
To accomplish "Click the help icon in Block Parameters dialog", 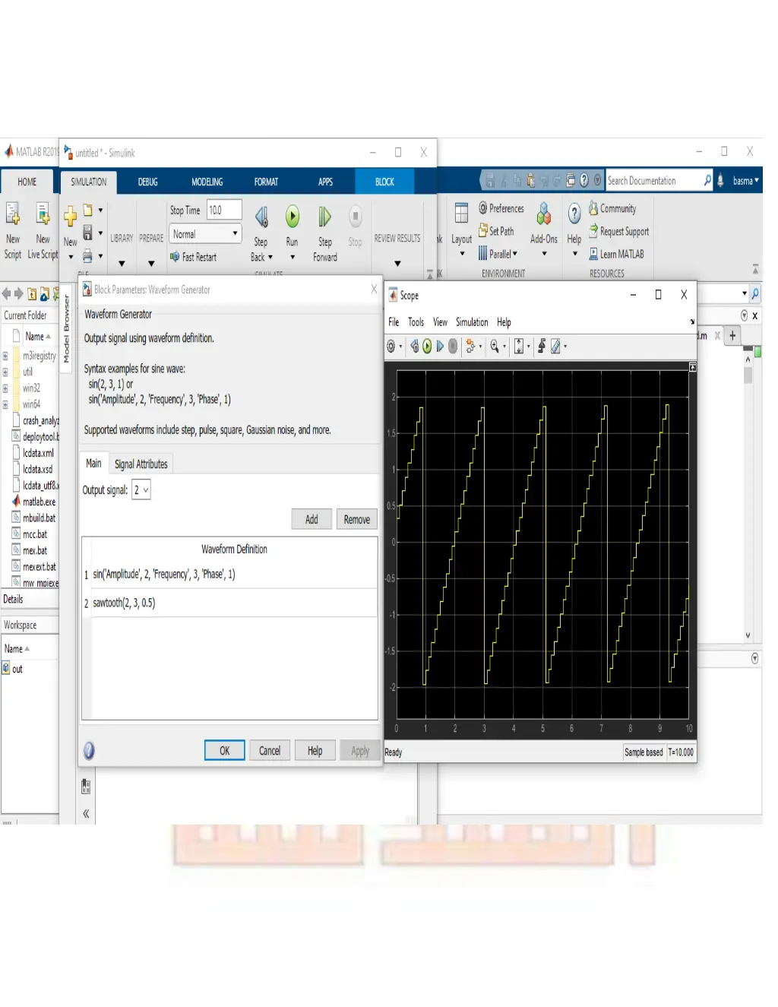I will (x=89, y=751).
